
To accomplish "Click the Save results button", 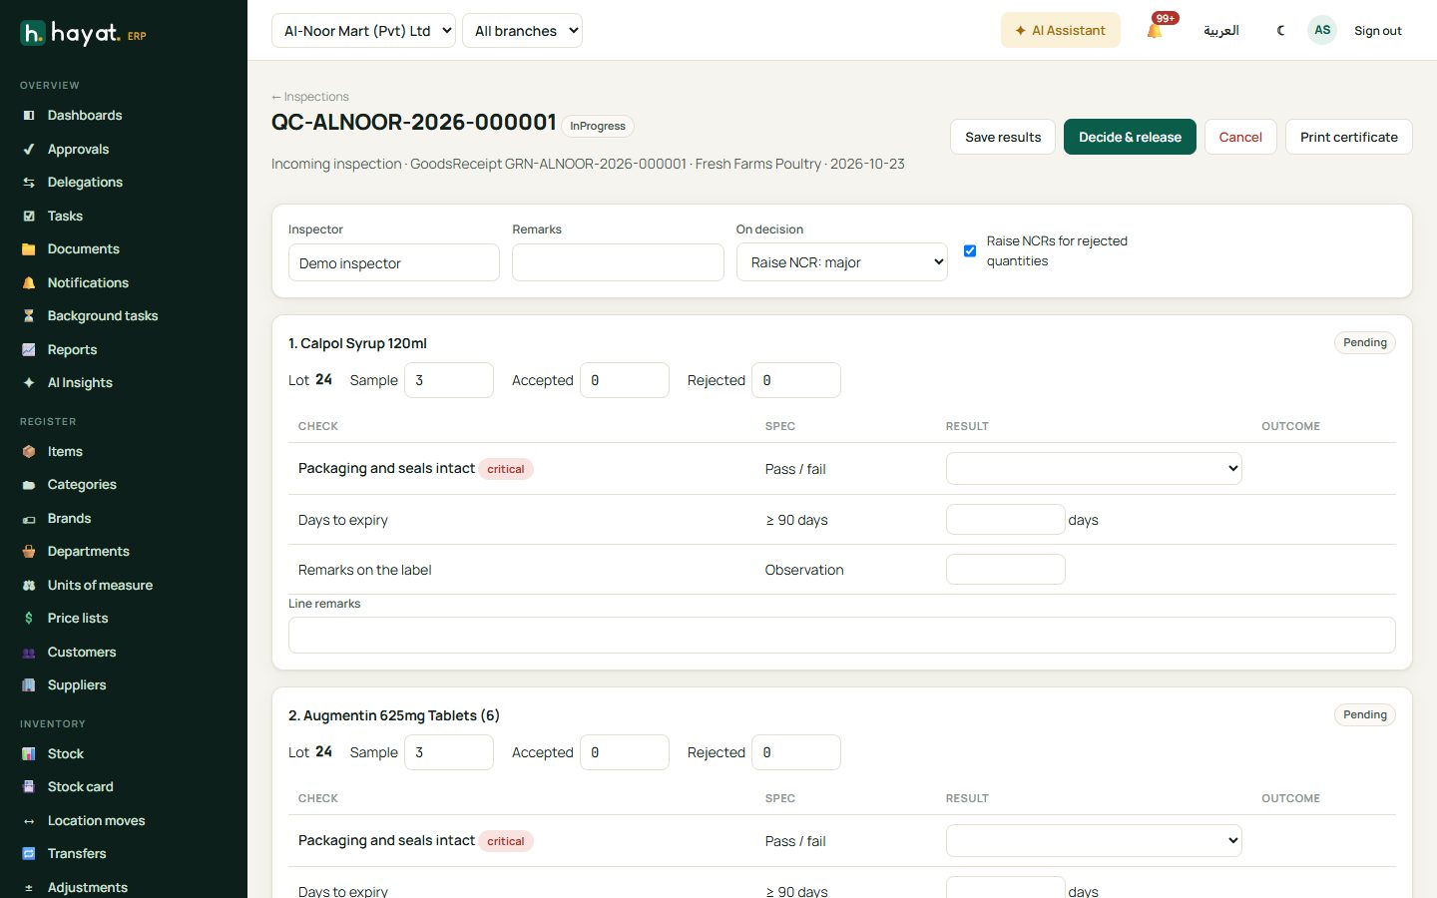I will click(1003, 137).
